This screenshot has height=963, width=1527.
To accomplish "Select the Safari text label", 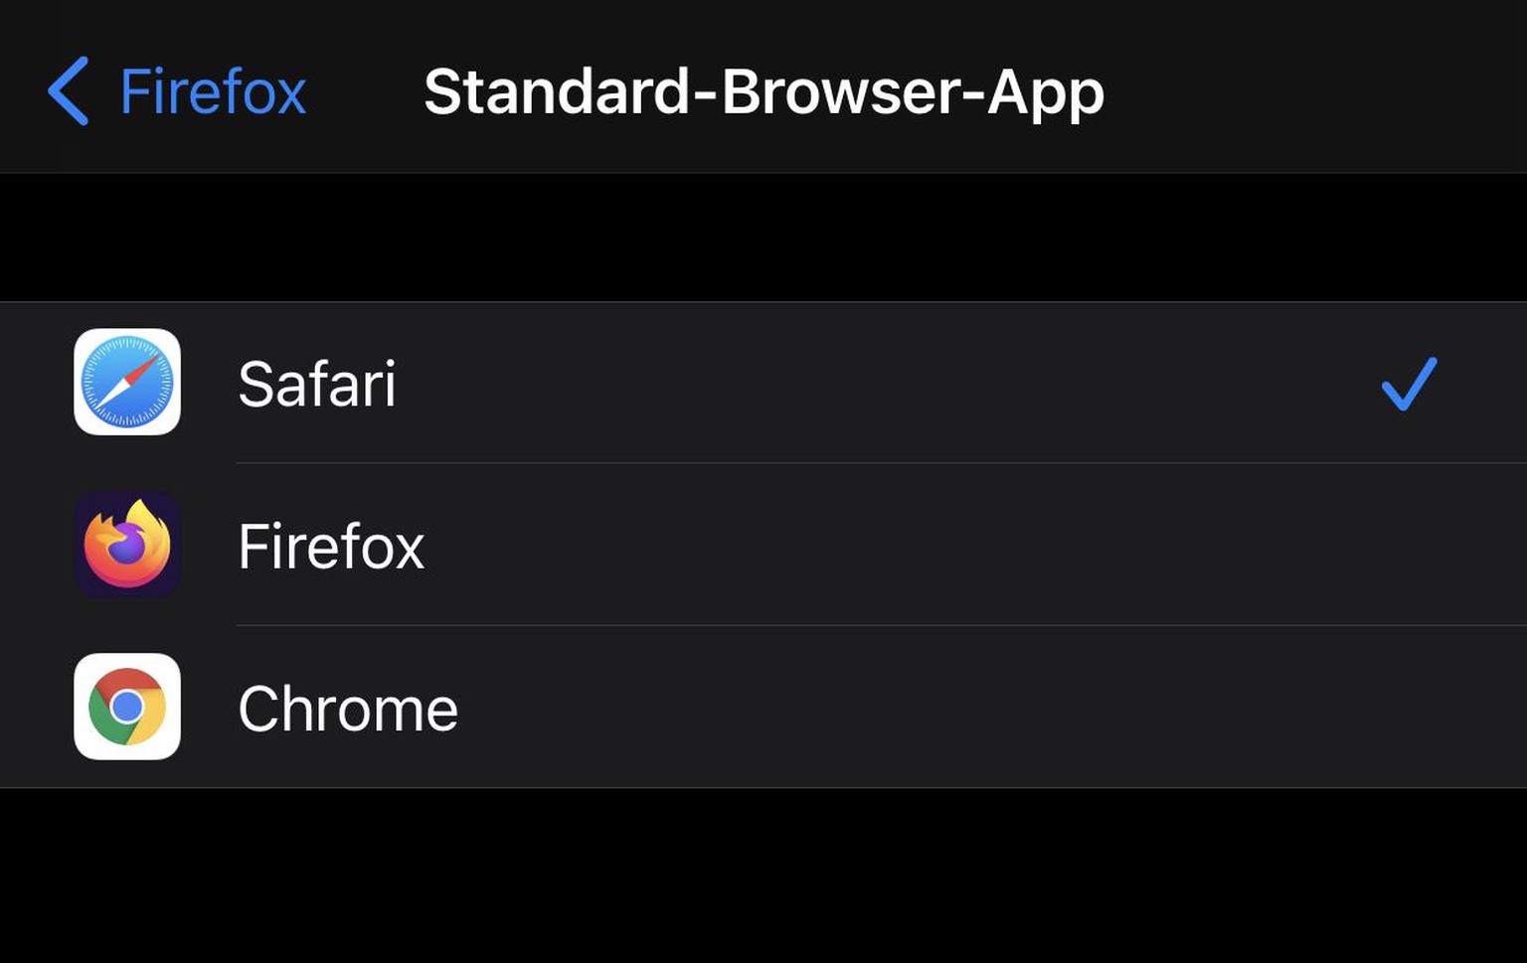I will (x=317, y=385).
